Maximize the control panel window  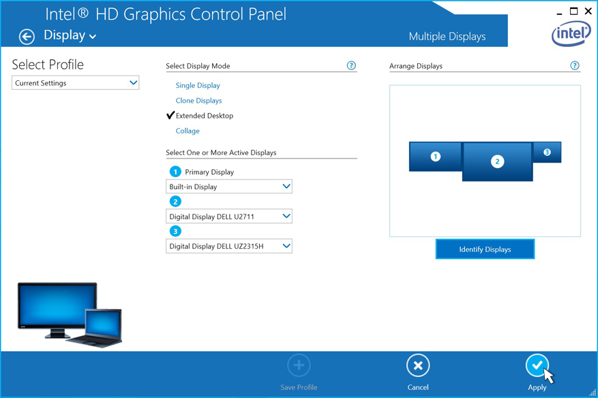(573, 12)
